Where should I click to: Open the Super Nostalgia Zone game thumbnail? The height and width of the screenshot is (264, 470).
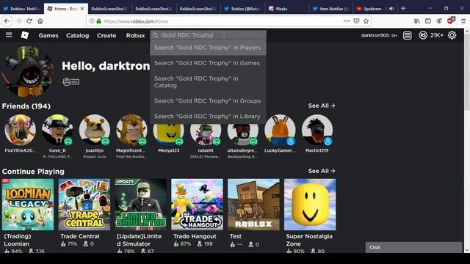(310, 205)
